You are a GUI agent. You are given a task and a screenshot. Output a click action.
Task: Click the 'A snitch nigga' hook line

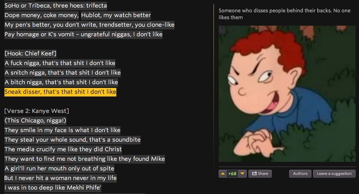click(62, 73)
